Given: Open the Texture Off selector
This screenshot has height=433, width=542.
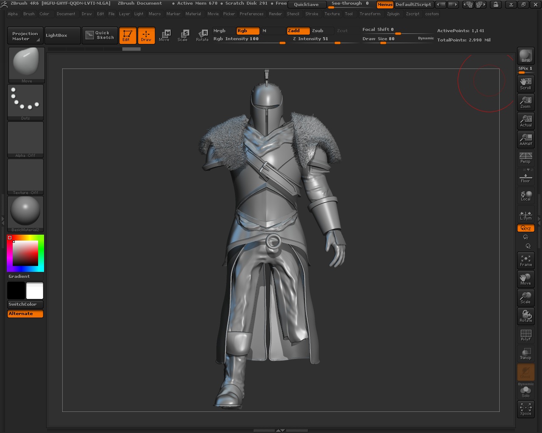Looking at the screenshot, I should (x=25, y=177).
